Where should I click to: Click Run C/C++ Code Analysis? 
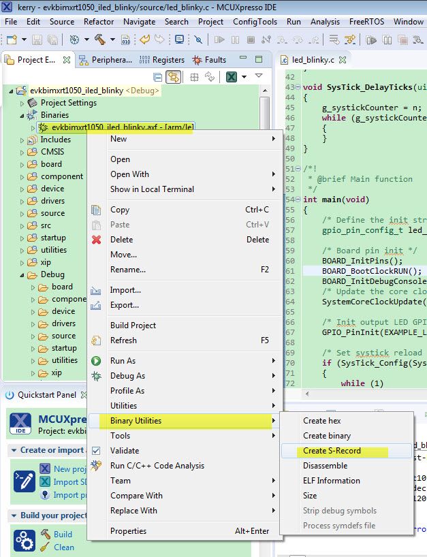pyautogui.click(x=184, y=466)
